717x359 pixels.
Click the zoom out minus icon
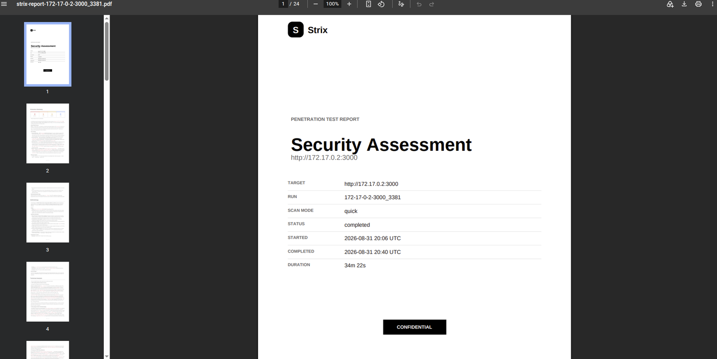pyautogui.click(x=315, y=4)
